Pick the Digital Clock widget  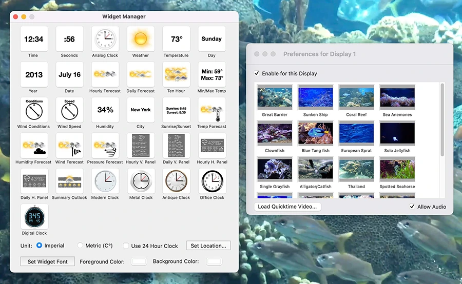[x=34, y=216]
